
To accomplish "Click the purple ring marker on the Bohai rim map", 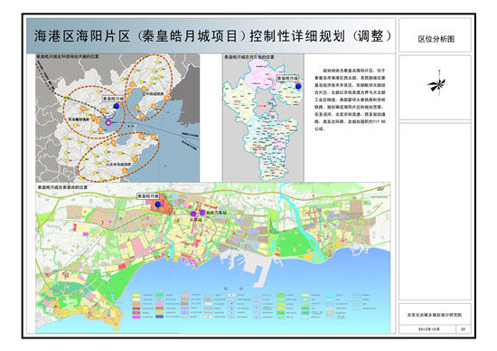I will click(x=108, y=123).
